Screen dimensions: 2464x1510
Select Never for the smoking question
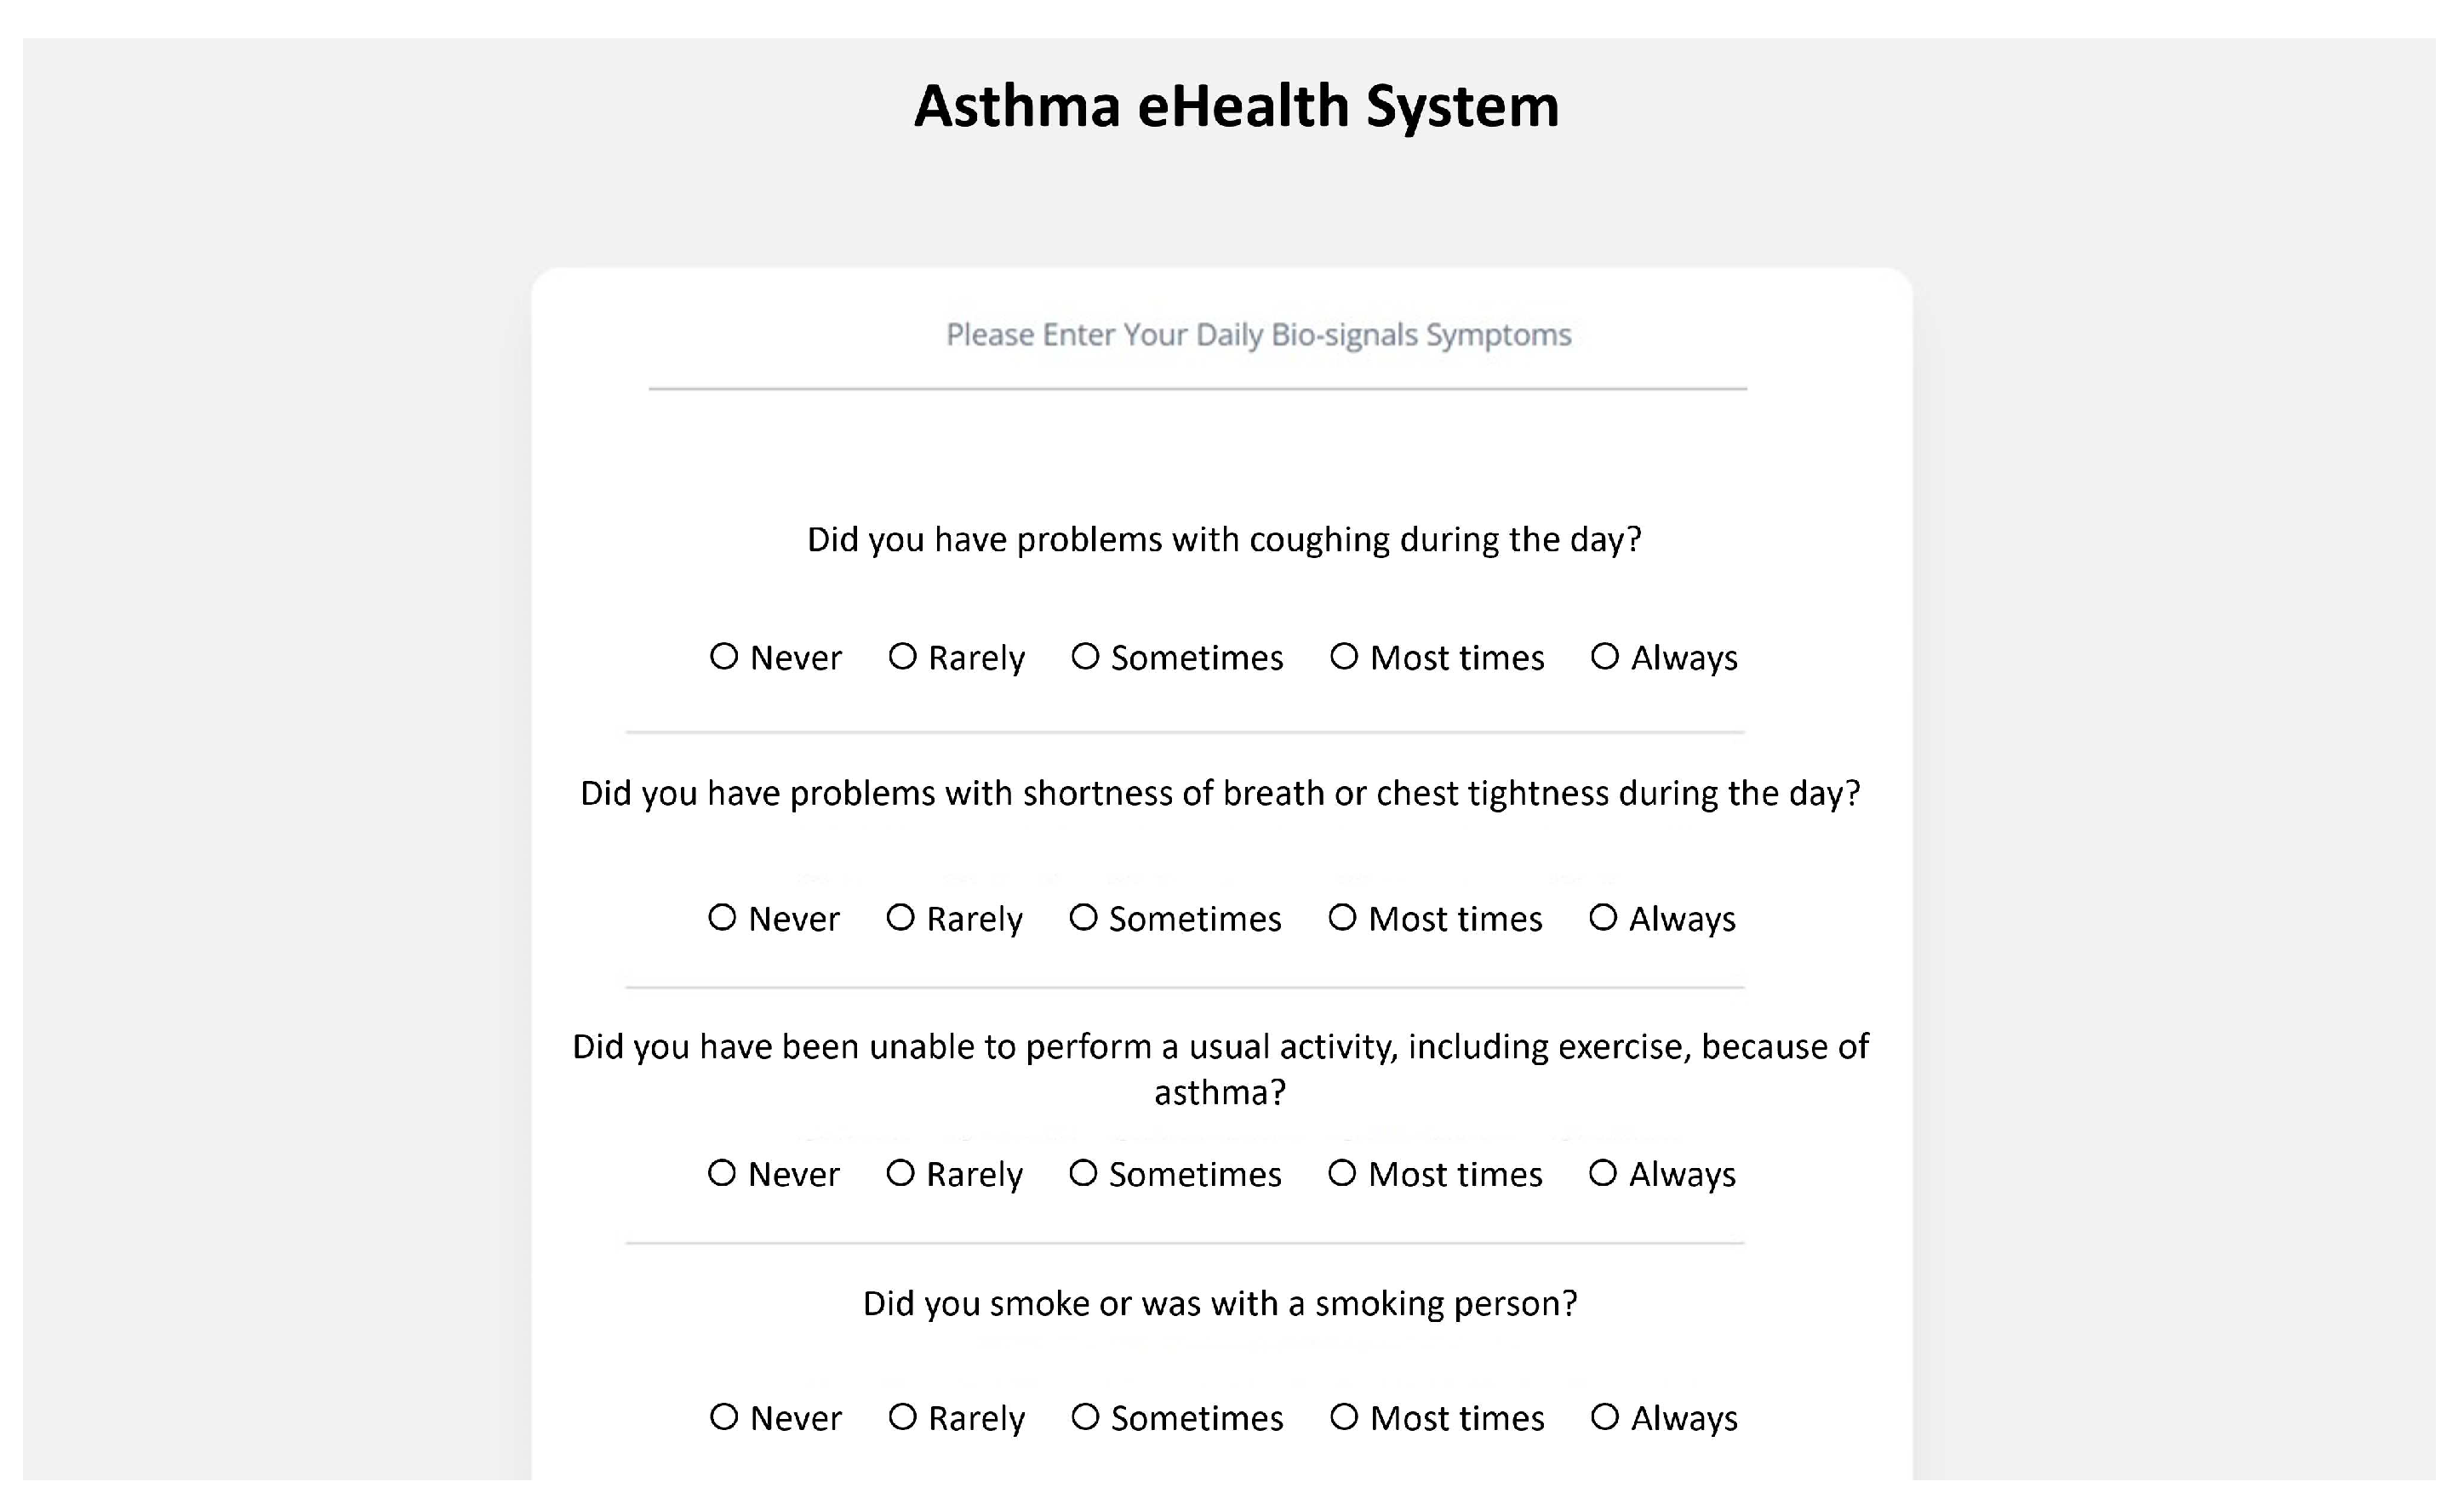pyautogui.click(x=724, y=1417)
